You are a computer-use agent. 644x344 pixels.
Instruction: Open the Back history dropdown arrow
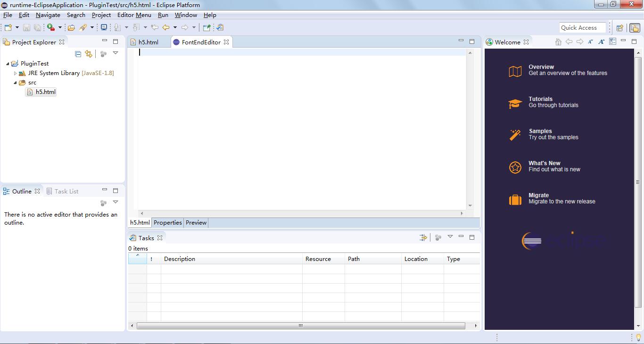(175, 27)
